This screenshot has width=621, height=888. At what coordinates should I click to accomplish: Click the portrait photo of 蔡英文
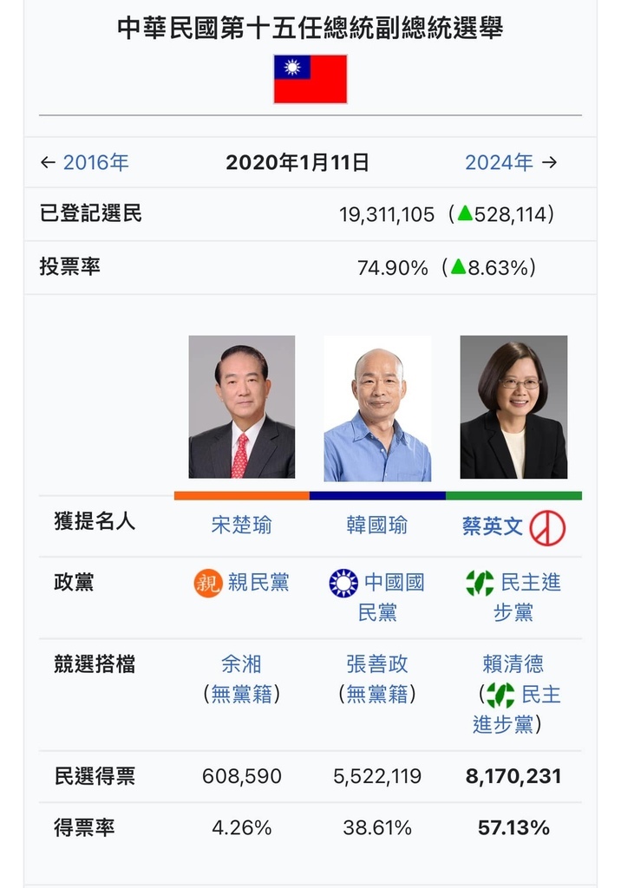[x=513, y=408]
